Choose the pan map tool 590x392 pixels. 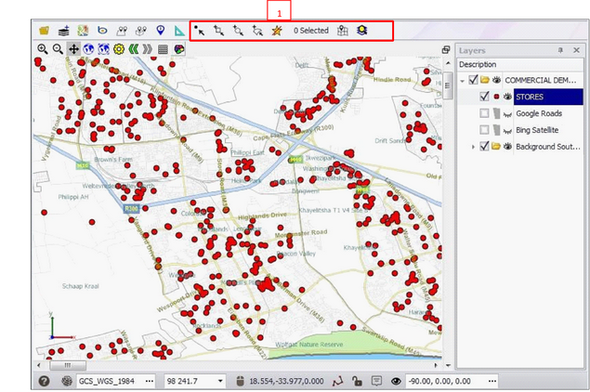point(73,48)
